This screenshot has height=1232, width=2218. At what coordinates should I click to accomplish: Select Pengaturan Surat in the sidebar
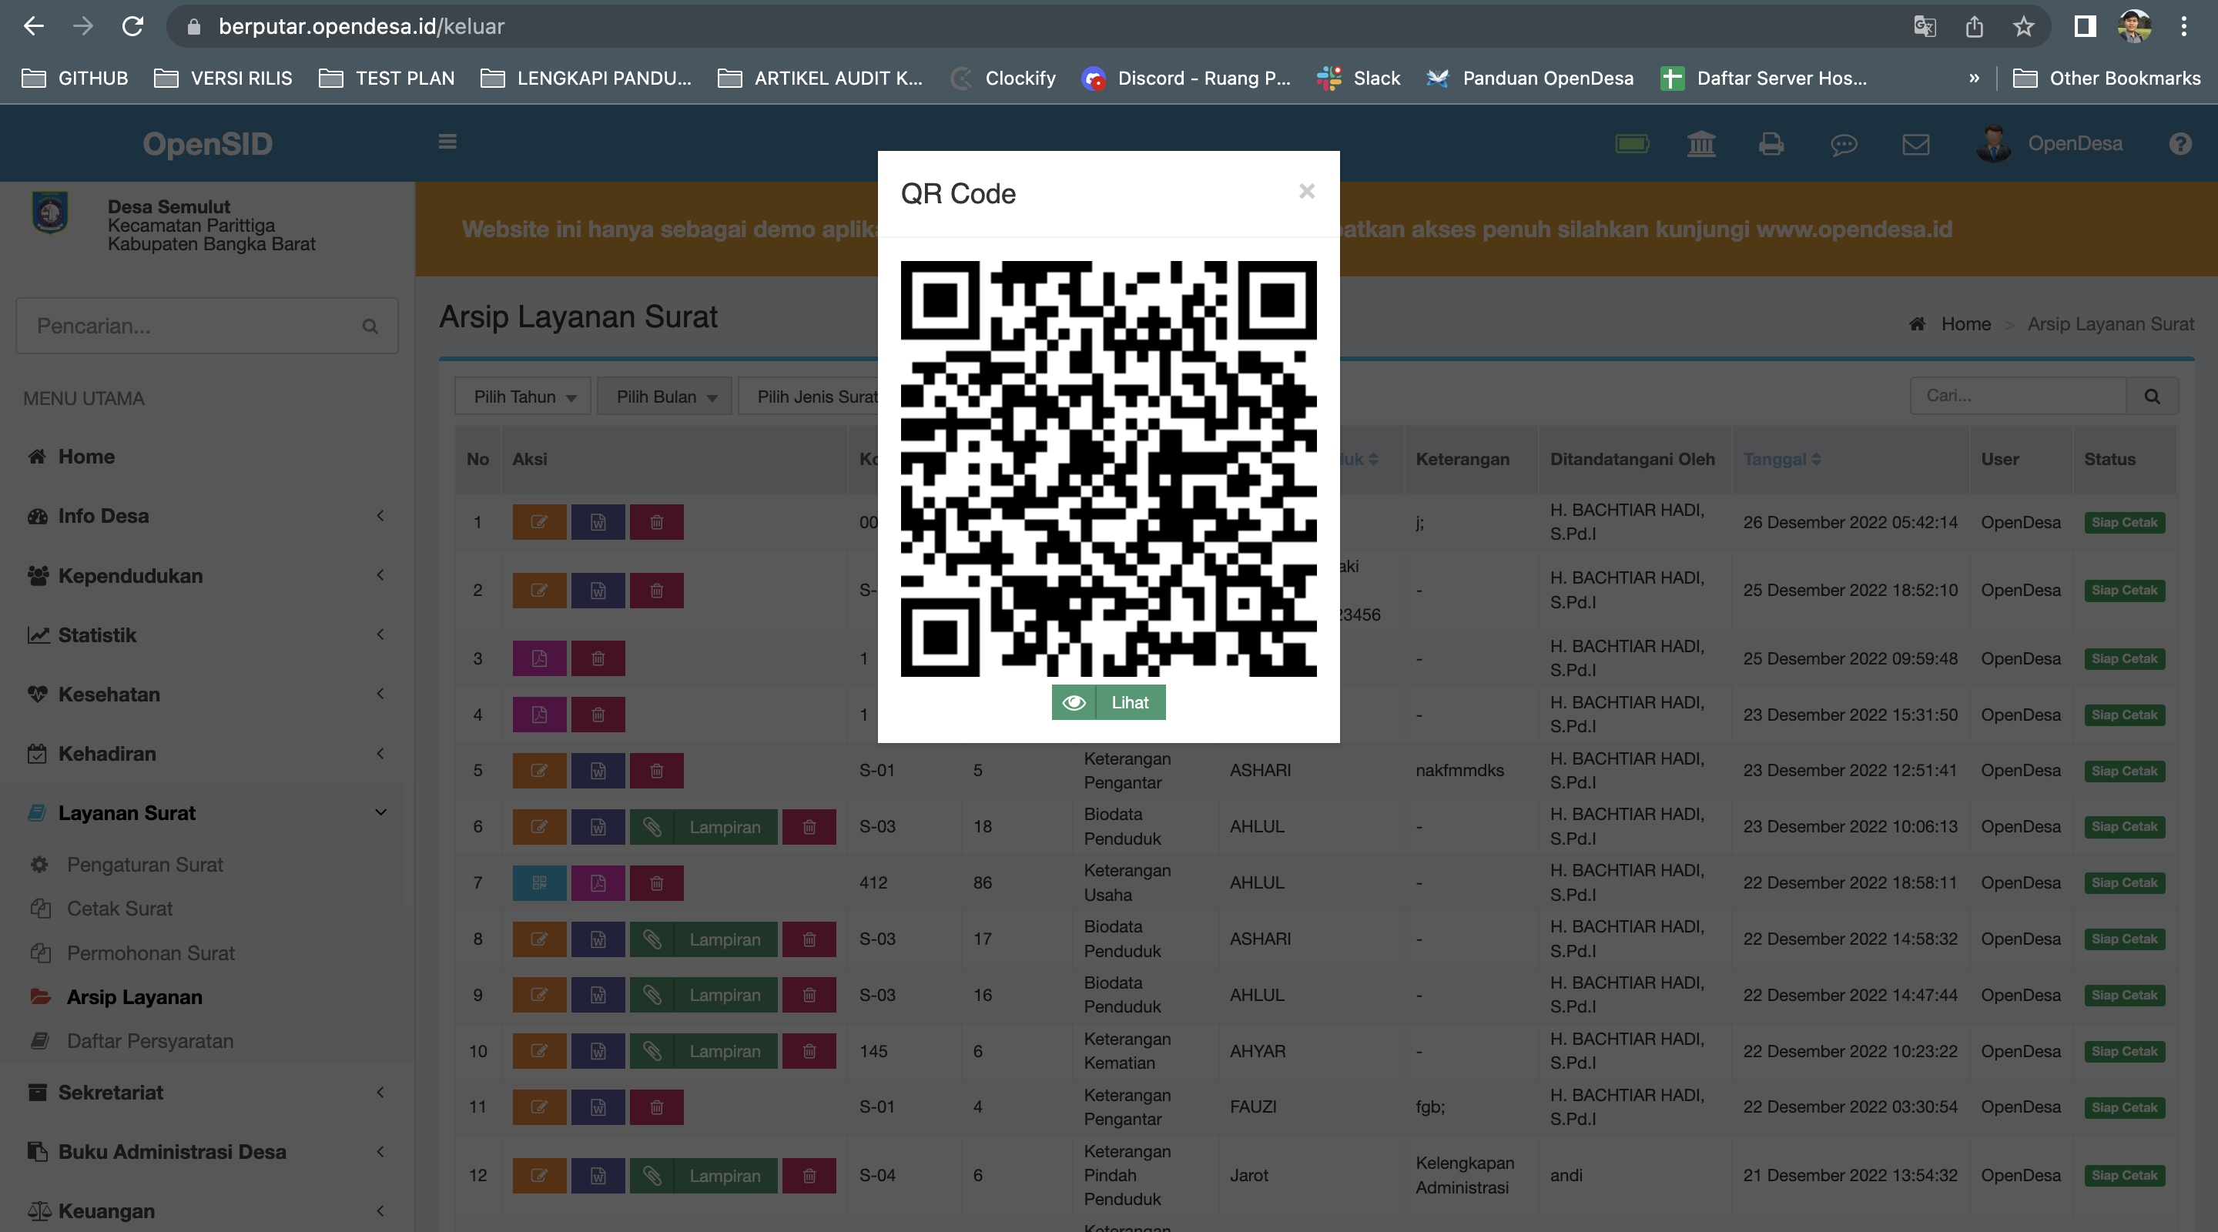coord(144,865)
